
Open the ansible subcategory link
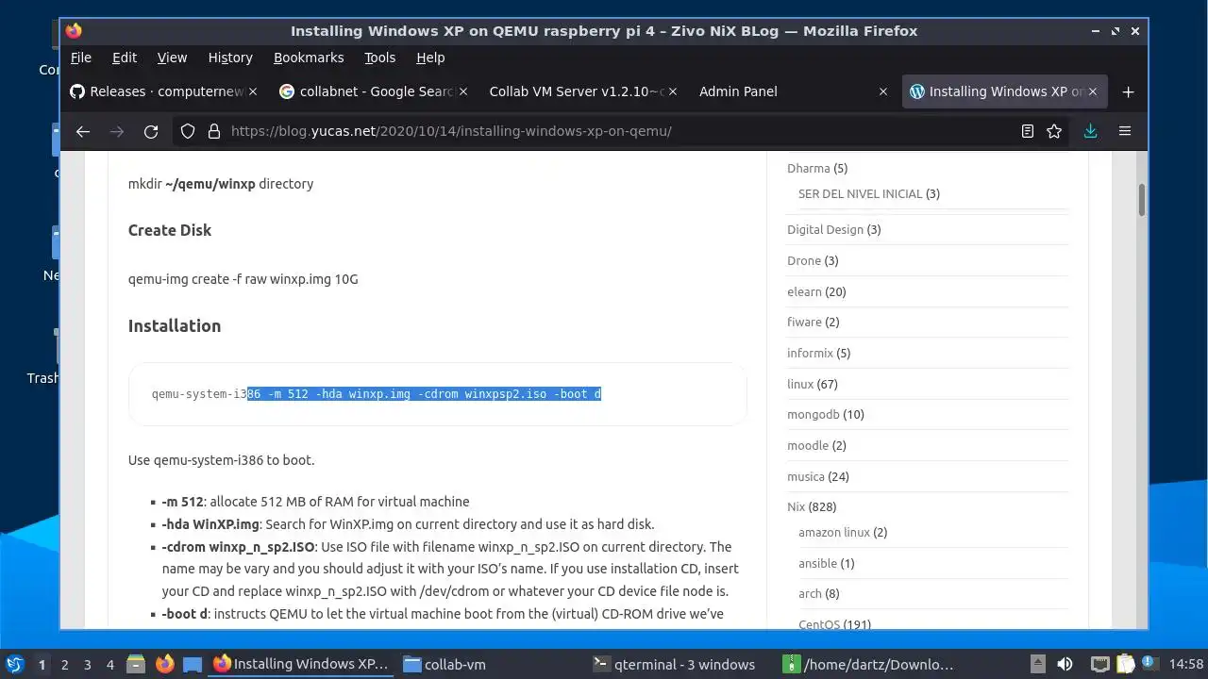coord(817,563)
